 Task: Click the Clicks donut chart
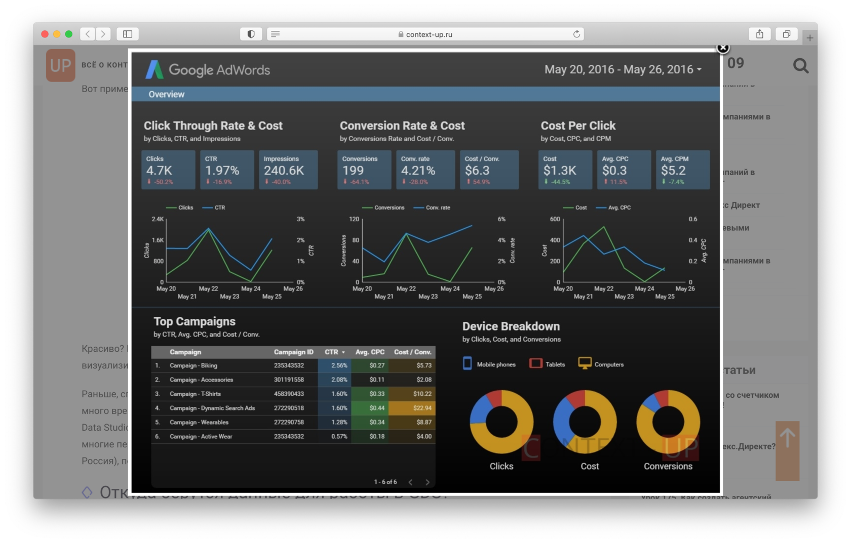(501, 422)
